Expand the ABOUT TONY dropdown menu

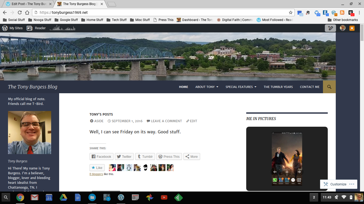[x=207, y=87]
